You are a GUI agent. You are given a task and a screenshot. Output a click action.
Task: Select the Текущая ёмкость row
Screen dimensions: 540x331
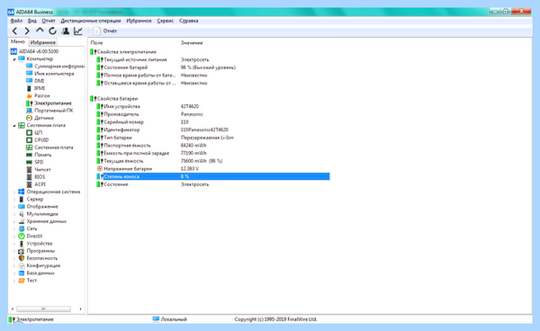pos(212,161)
